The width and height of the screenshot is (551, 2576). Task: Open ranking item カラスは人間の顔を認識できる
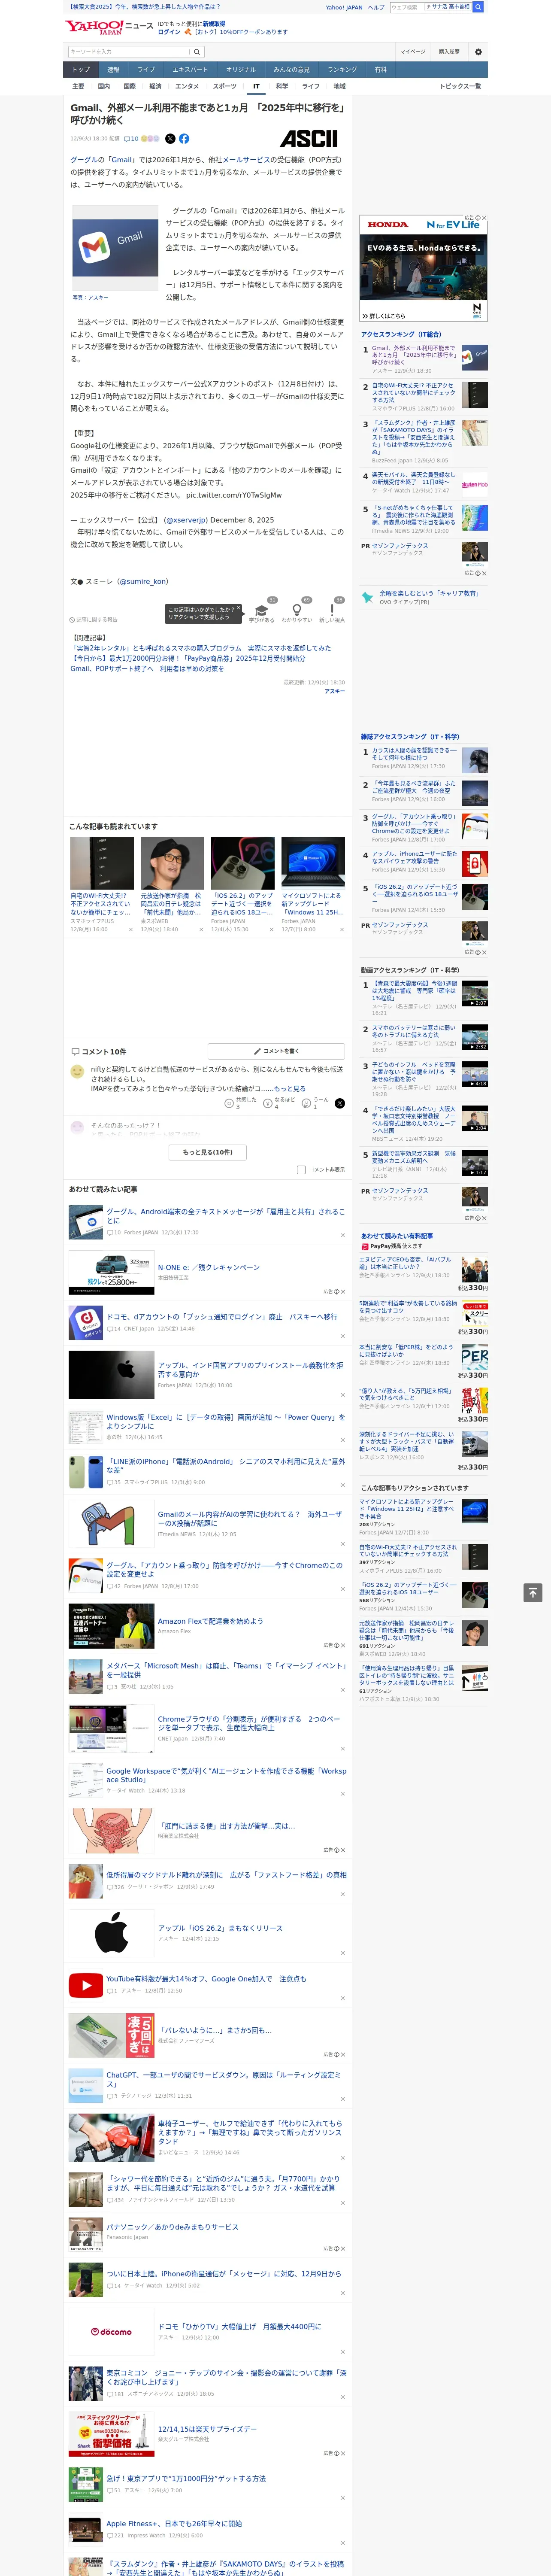pyautogui.click(x=414, y=754)
